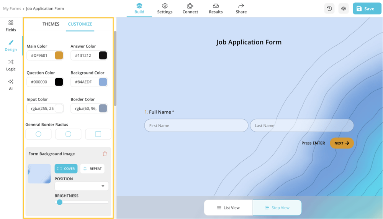Image resolution: width=383 pixels, height=219 pixels.
Task: Open the Question Color swatch
Action: (59, 82)
